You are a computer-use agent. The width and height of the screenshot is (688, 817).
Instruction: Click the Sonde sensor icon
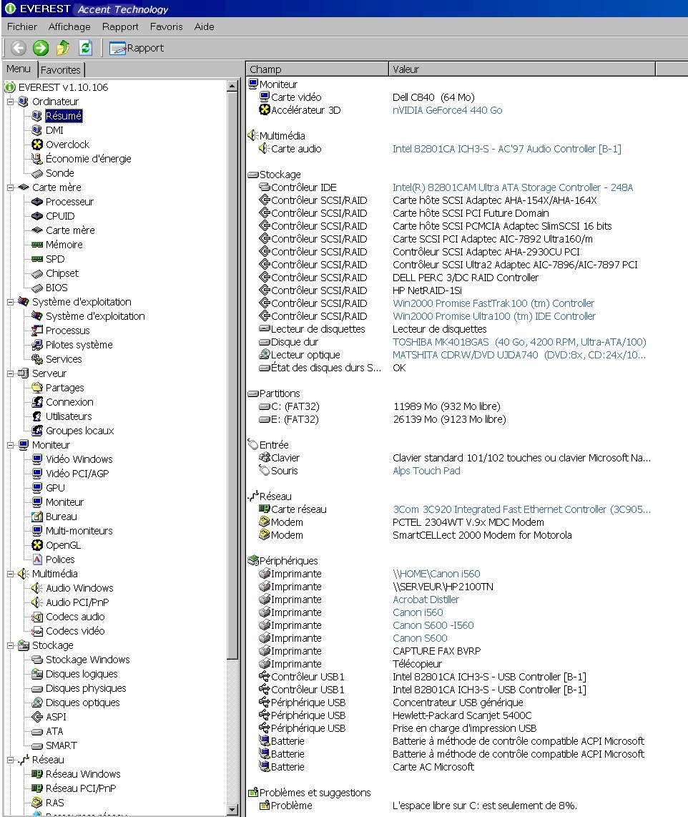point(37,173)
